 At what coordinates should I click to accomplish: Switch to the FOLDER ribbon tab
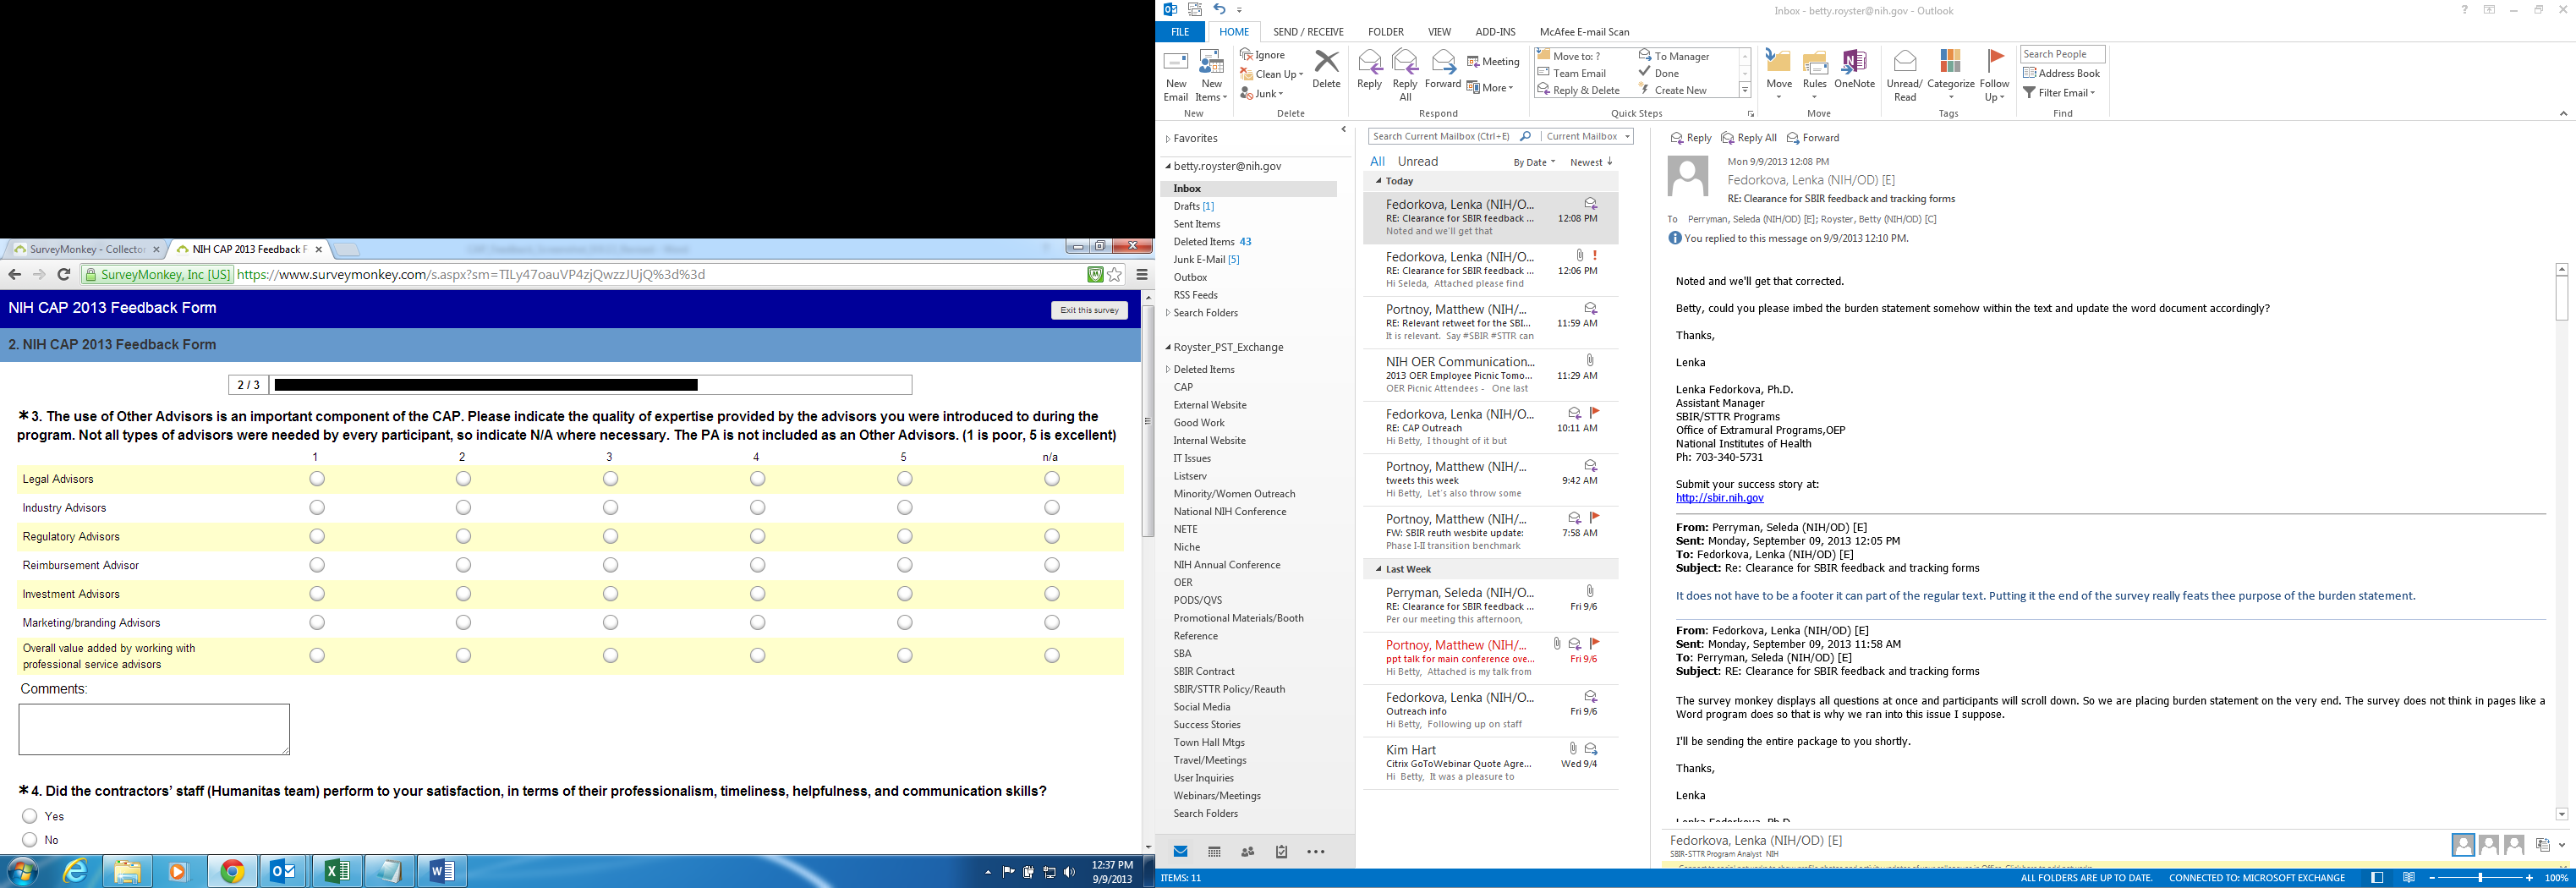click(x=1385, y=32)
